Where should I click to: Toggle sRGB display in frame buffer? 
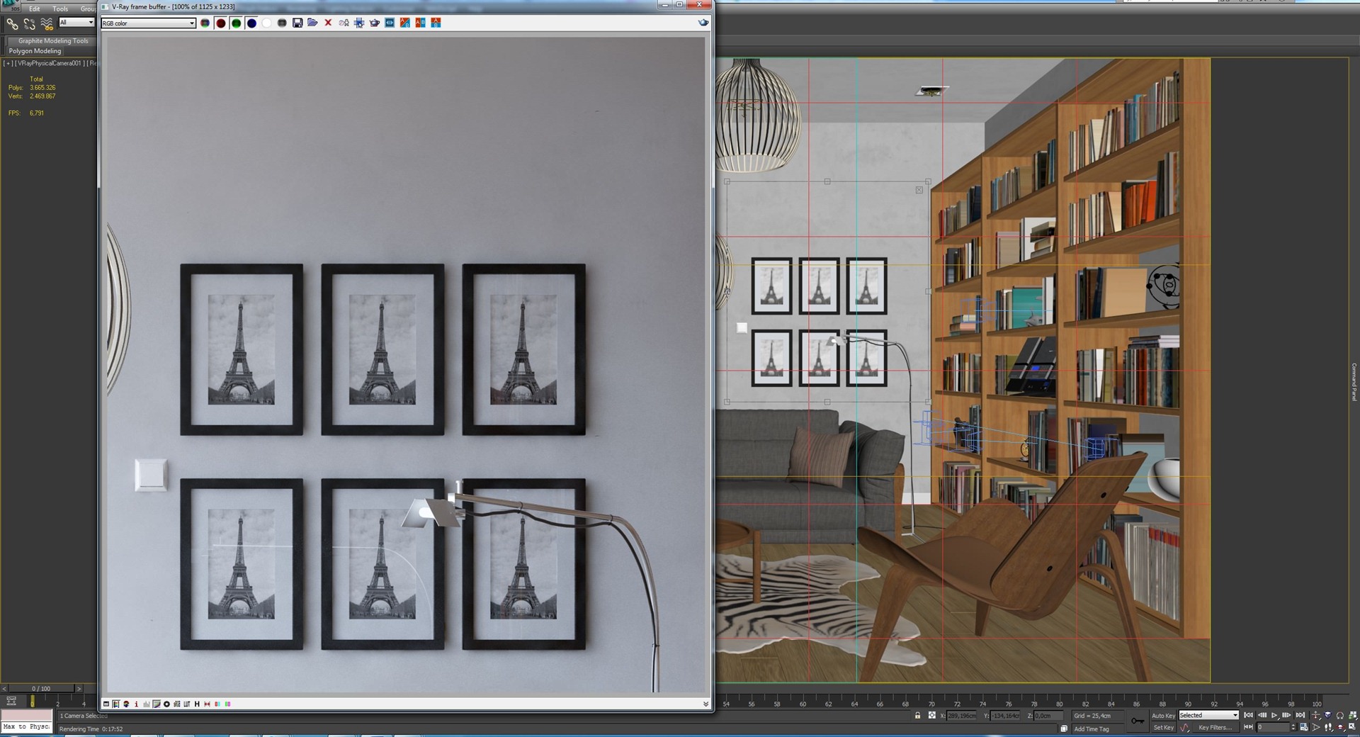click(x=176, y=704)
